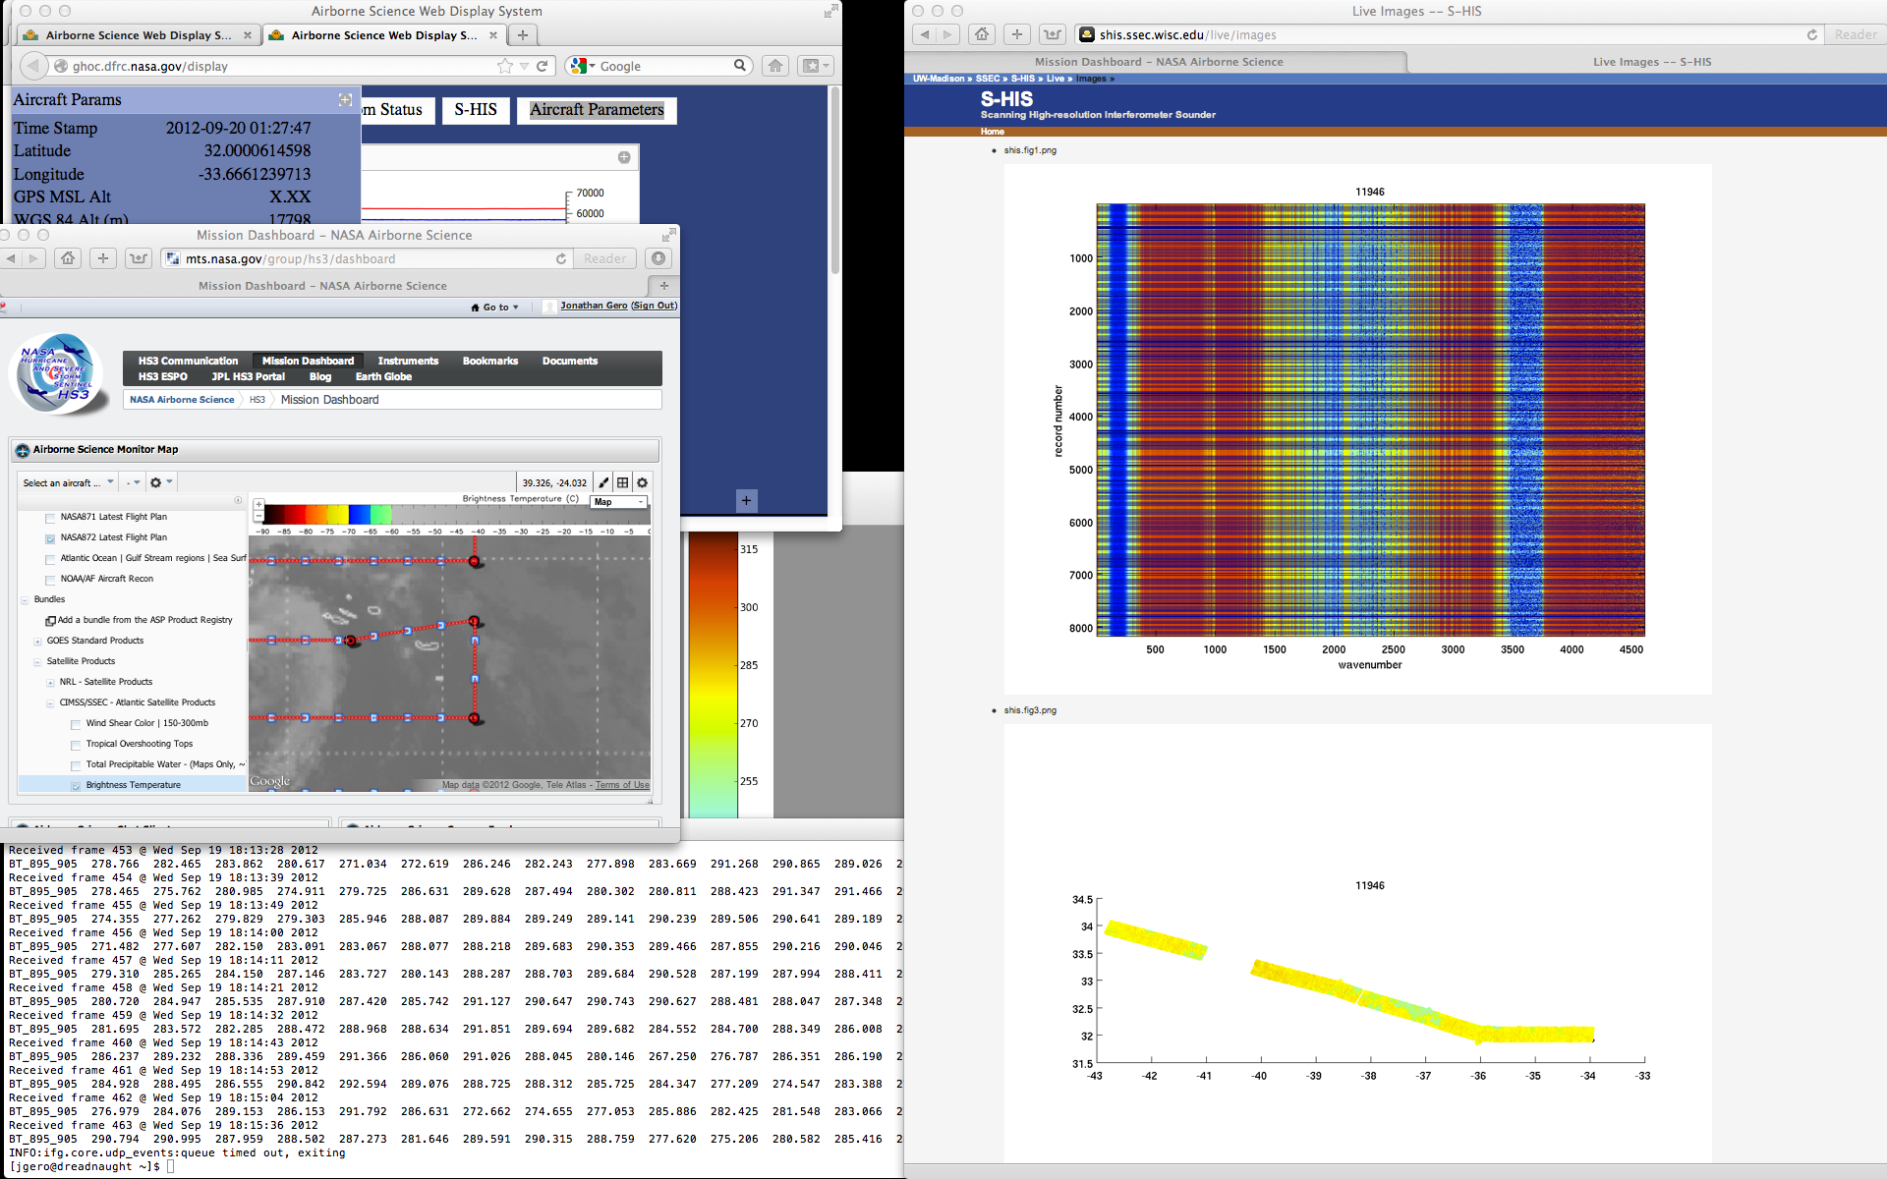Collapse the layer list side panel

238,500
